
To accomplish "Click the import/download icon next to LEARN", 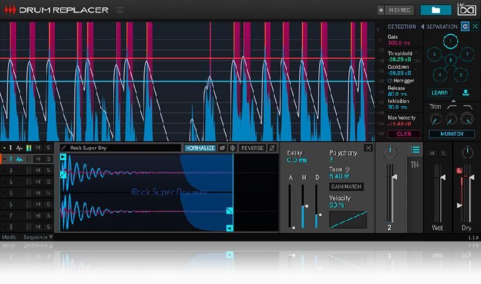I will click(465, 93).
